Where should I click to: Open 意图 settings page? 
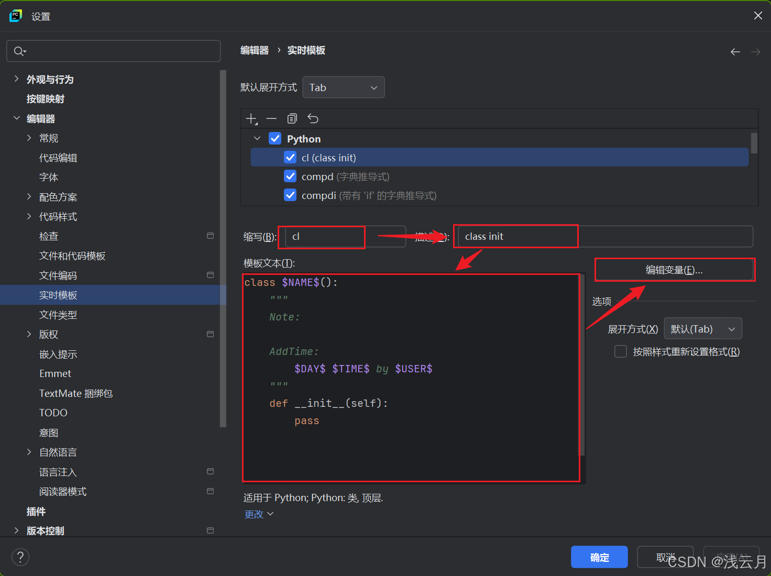[49, 433]
